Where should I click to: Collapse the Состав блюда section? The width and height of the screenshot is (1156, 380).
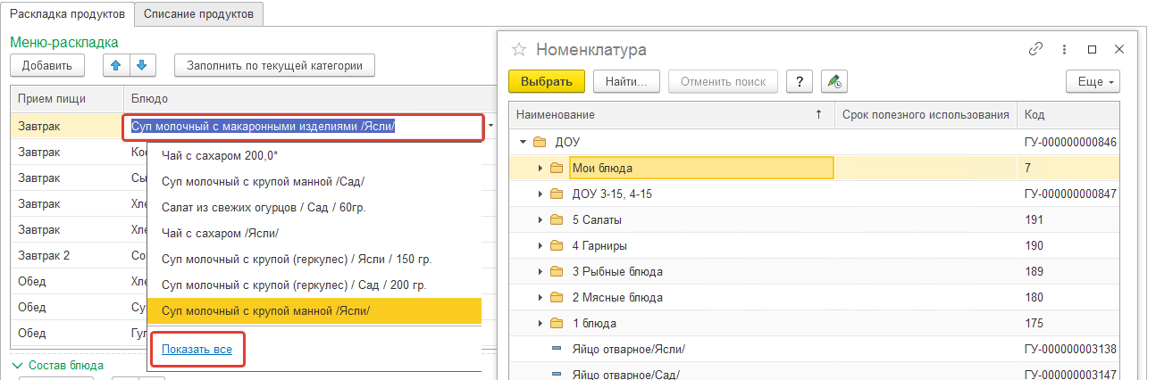pyautogui.click(x=16, y=365)
